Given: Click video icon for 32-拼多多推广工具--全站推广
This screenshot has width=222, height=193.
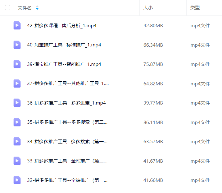Looking at the screenshot, I should (17, 180).
